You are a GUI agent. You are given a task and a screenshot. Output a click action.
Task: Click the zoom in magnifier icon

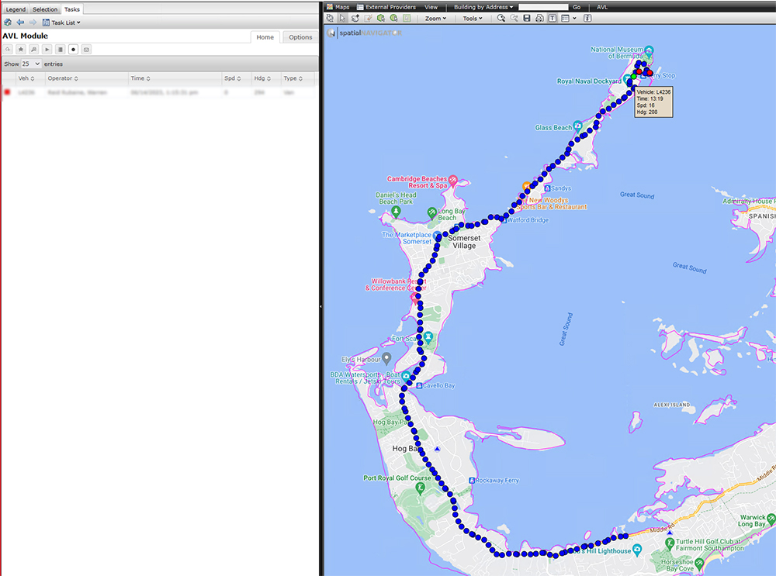point(501,19)
